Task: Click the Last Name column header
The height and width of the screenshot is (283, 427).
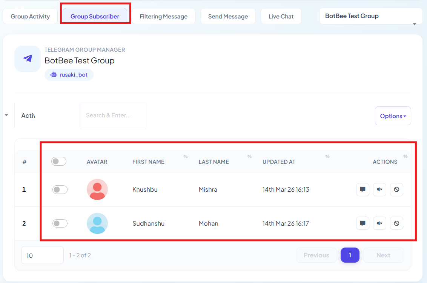Action: pyautogui.click(x=214, y=162)
